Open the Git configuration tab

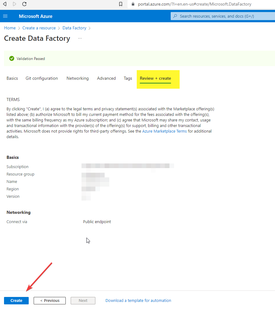(42, 78)
